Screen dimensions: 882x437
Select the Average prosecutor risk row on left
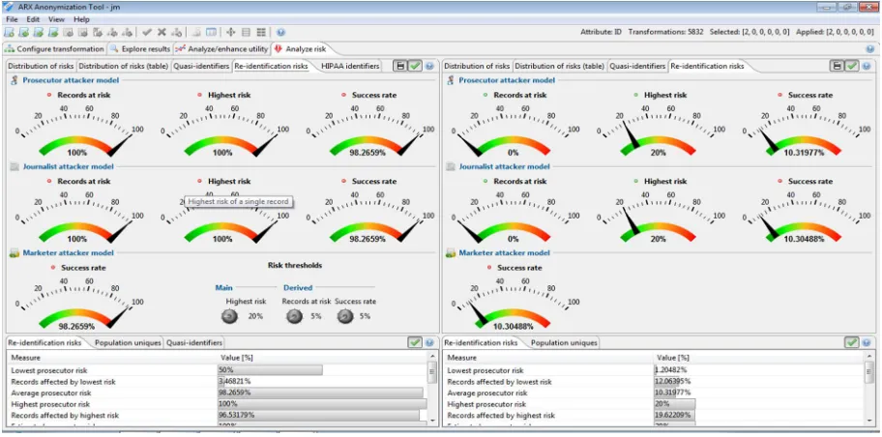point(219,393)
